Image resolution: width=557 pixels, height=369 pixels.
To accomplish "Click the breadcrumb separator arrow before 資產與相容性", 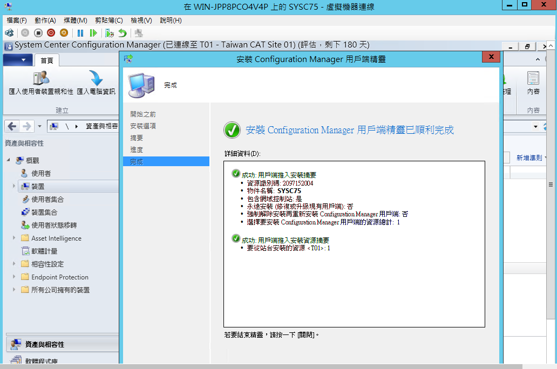I will pyautogui.click(x=77, y=126).
